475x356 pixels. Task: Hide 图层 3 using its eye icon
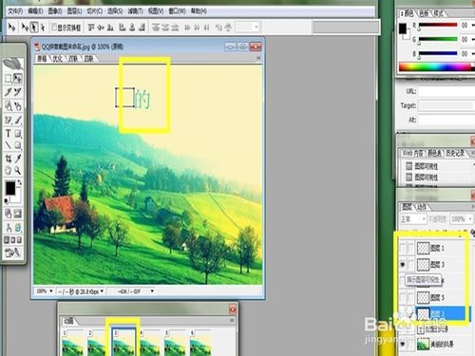click(403, 264)
